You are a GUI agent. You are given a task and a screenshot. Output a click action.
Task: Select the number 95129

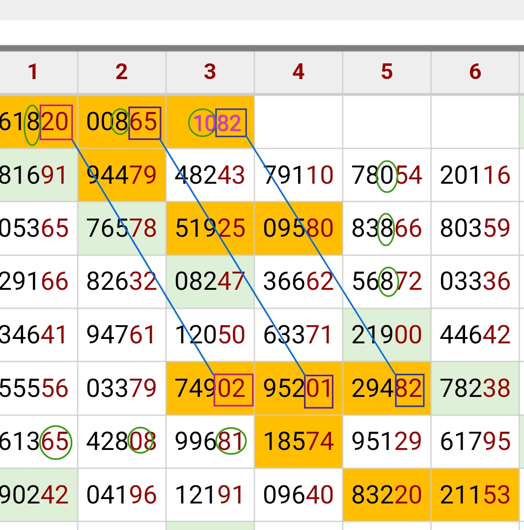pos(386,441)
